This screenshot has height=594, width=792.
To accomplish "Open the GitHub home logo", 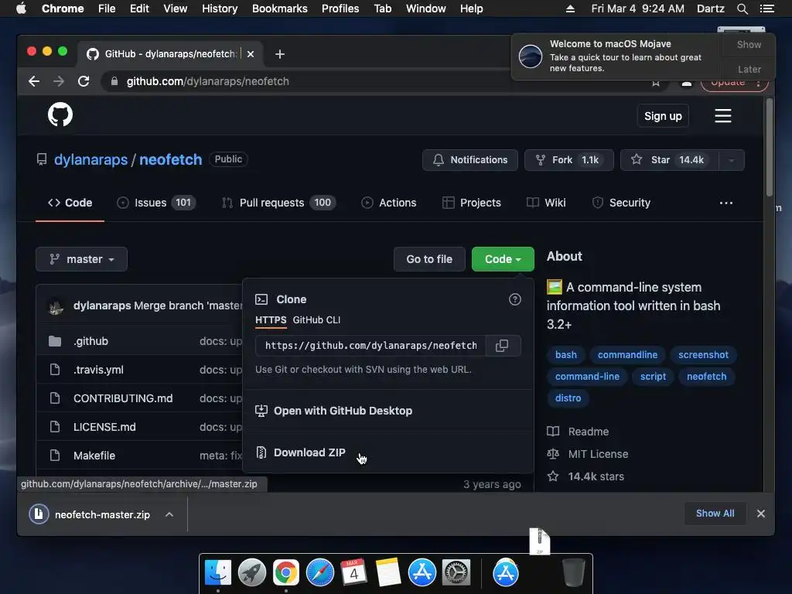I will click(x=60, y=114).
